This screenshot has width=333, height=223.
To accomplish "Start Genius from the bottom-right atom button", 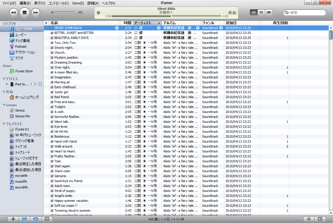I will [309, 219].
